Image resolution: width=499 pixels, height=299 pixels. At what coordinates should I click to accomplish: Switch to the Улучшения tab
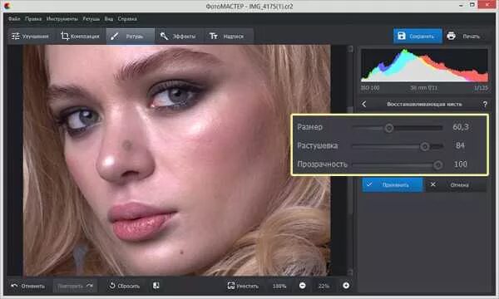[x=30, y=37]
